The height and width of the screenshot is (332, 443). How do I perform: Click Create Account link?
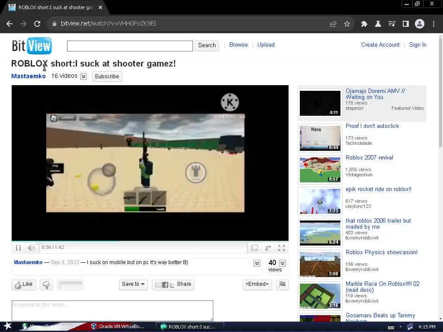point(380,45)
